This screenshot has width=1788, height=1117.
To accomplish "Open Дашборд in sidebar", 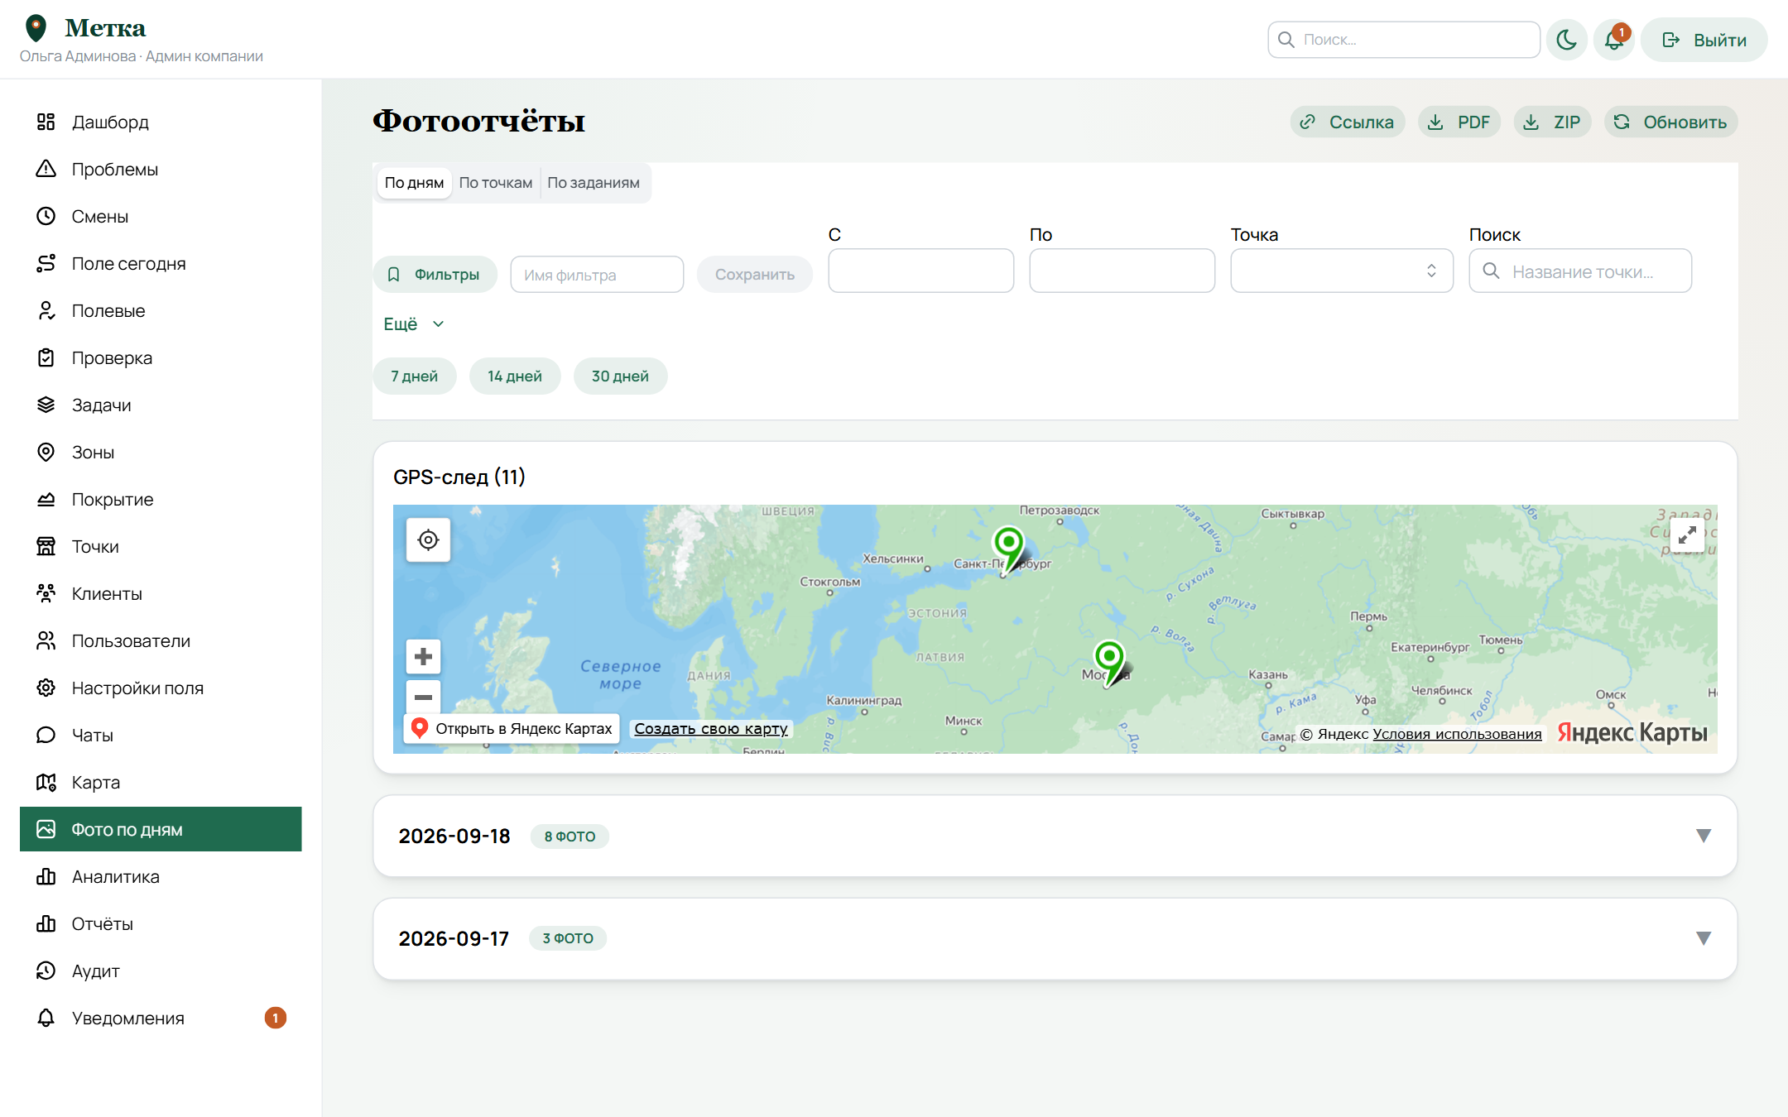I will click(x=161, y=122).
